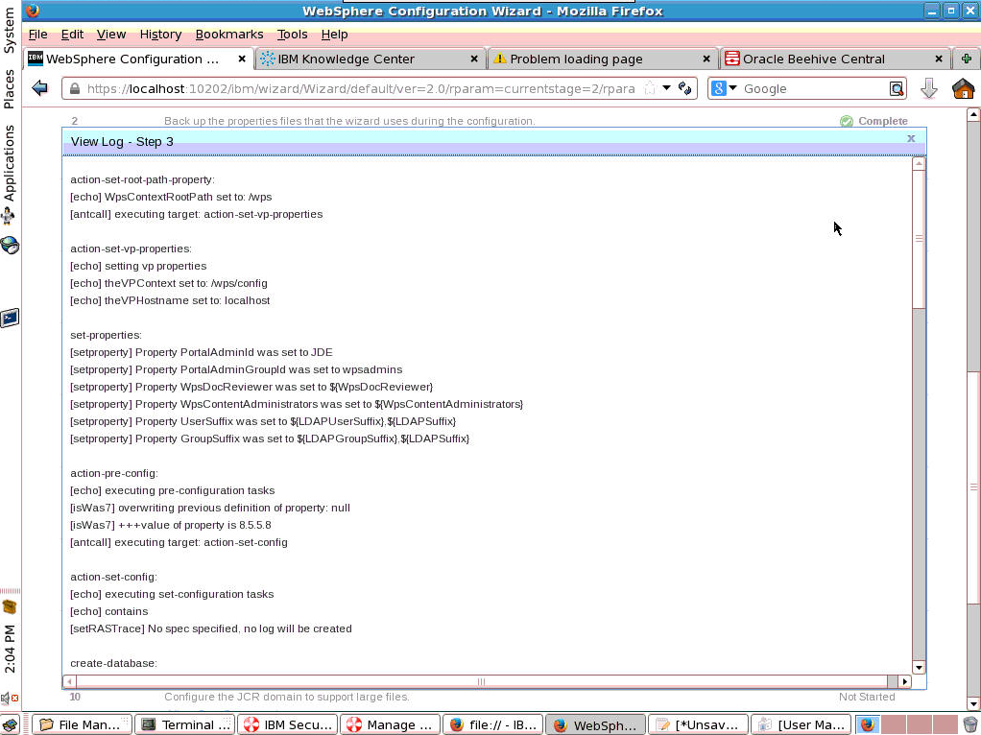The height and width of the screenshot is (735, 981).
Task: Click 'Not Started' status for step 10
Action: 867,697
